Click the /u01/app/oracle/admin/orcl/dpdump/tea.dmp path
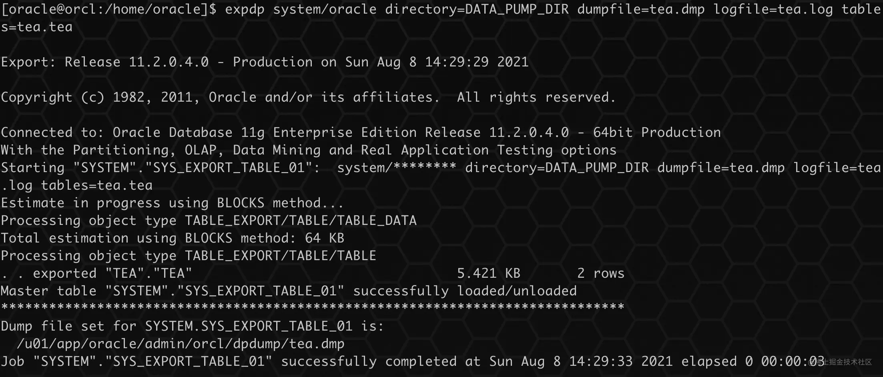 click(x=181, y=344)
